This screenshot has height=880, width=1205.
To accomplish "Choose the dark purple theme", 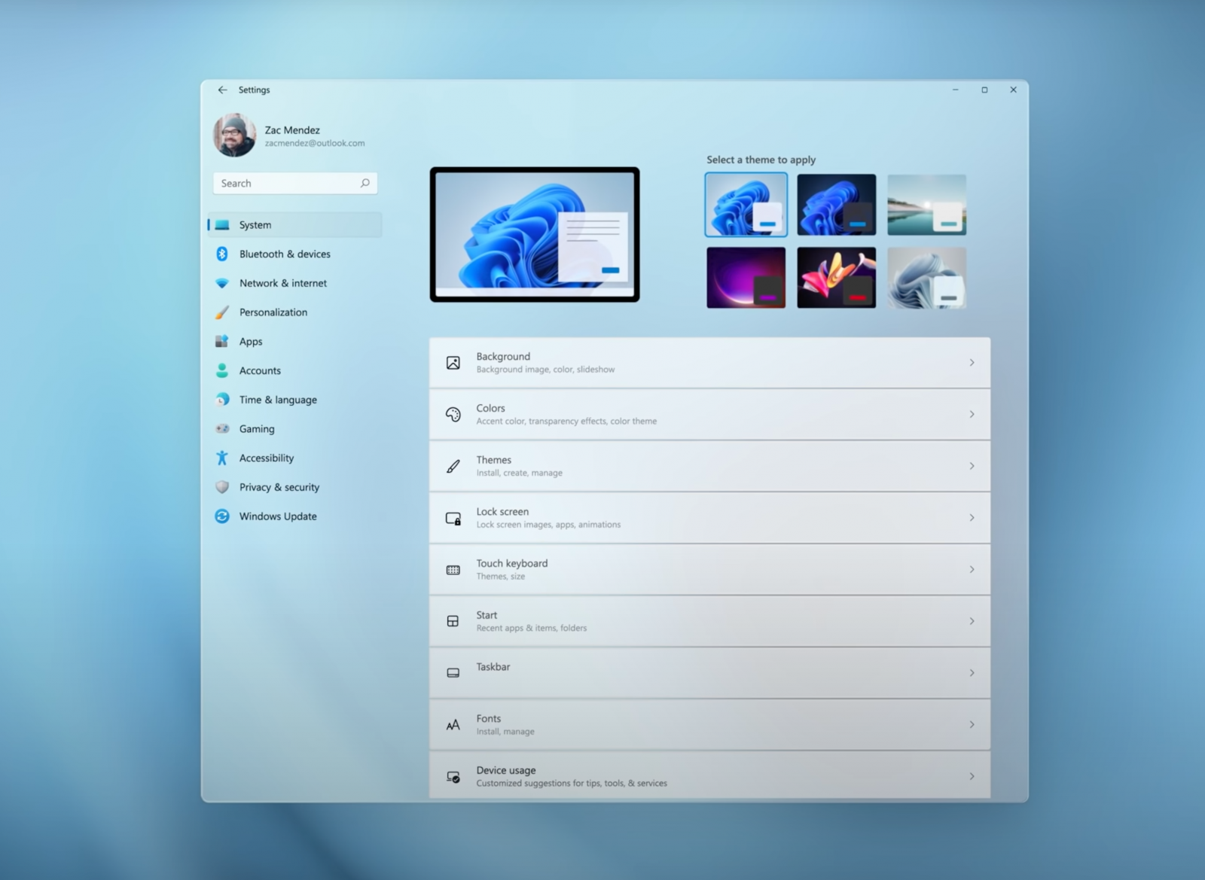I will pyautogui.click(x=746, y=277).
